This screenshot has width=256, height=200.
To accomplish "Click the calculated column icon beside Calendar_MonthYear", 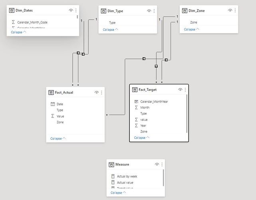I will [x=136, y=102].
